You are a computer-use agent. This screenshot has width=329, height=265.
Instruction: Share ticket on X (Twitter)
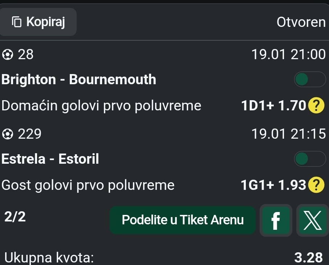coord(313,220)
